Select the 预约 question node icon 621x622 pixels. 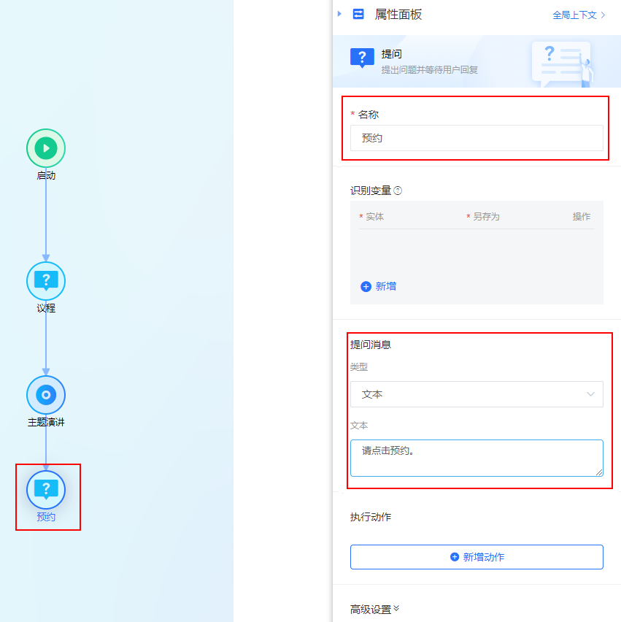point(46,490)
